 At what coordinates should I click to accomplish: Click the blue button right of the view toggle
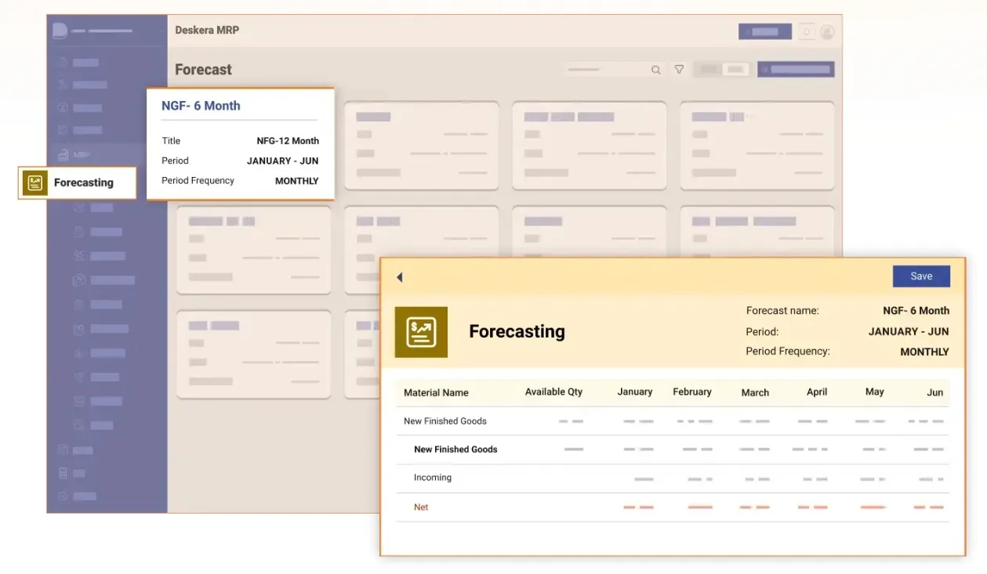(796, 70)
